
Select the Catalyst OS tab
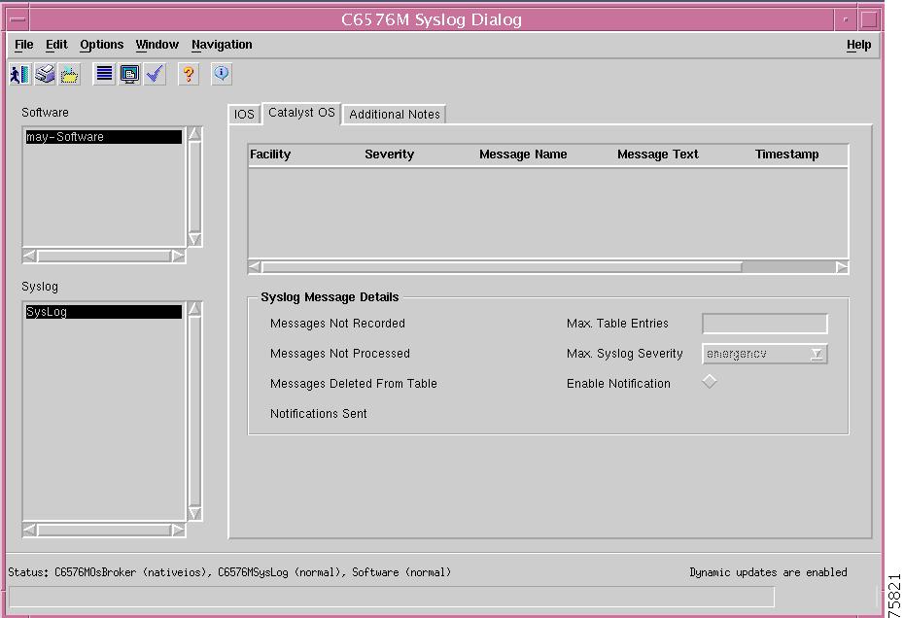(x=301, y=113)
